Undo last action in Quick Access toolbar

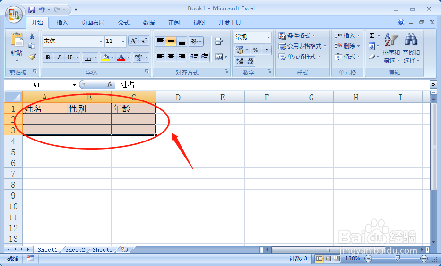(42, 10)
